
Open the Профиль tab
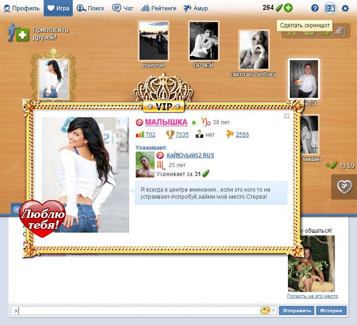[x=21, y=8]
